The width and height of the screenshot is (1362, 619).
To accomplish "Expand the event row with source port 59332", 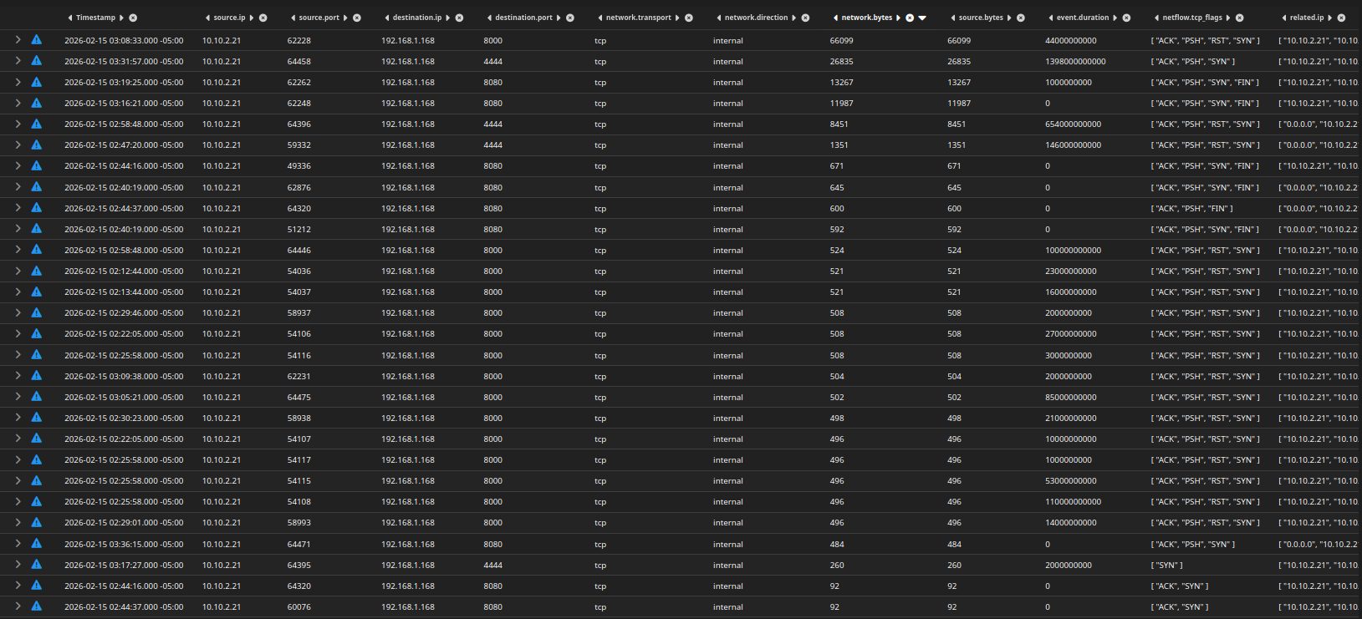I will coord(18,145).
